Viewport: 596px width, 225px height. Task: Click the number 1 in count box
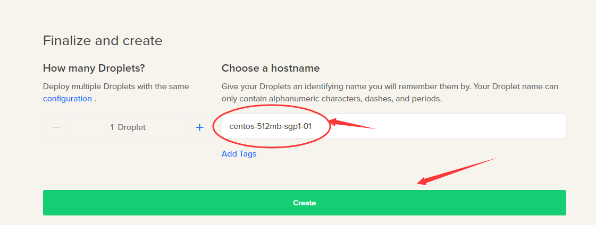[112, 127]
